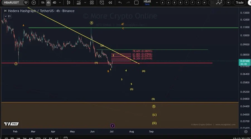This screenshot has width=251, height=139.
Task: Start bar replay with the rewind icon
Action: point(110,3)
